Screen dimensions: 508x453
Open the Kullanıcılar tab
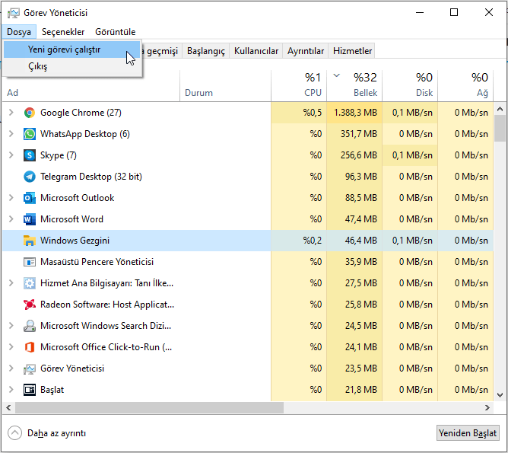point(256,51)
